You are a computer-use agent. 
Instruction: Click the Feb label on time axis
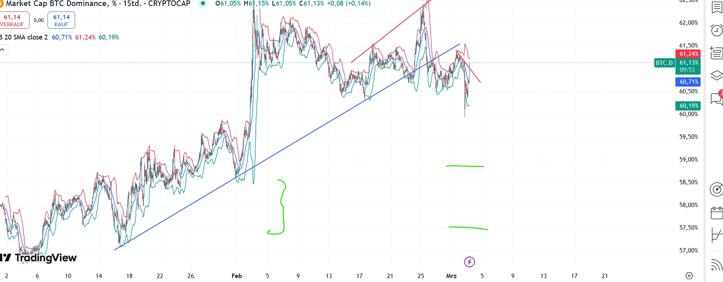(x=237, y=276)
